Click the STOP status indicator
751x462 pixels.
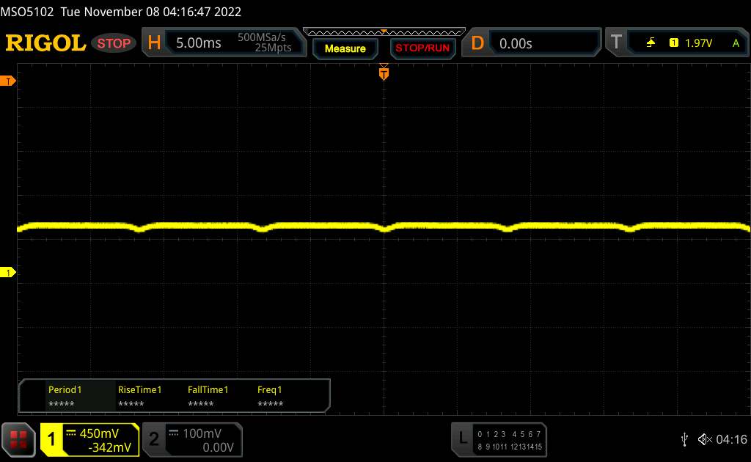click(114, 43)
